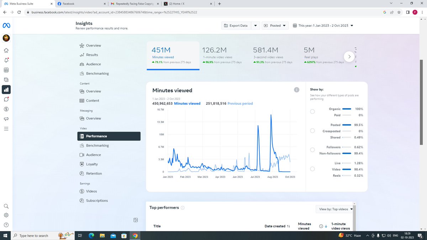The width and height of the screenshot is (427, 240).
Task: Click the Minutes viewed info icon
Action: pyautogui.click(x=297, y=90)
